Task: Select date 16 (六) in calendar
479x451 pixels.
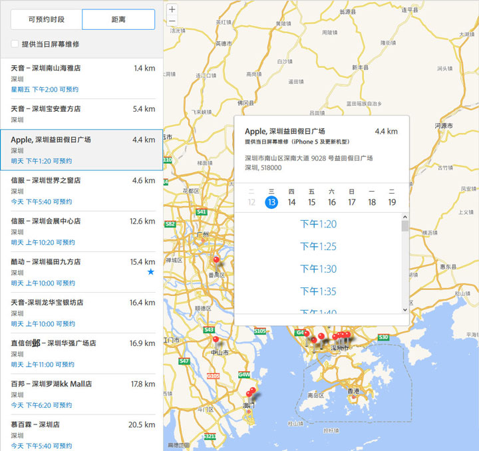Action: [332, 202]
